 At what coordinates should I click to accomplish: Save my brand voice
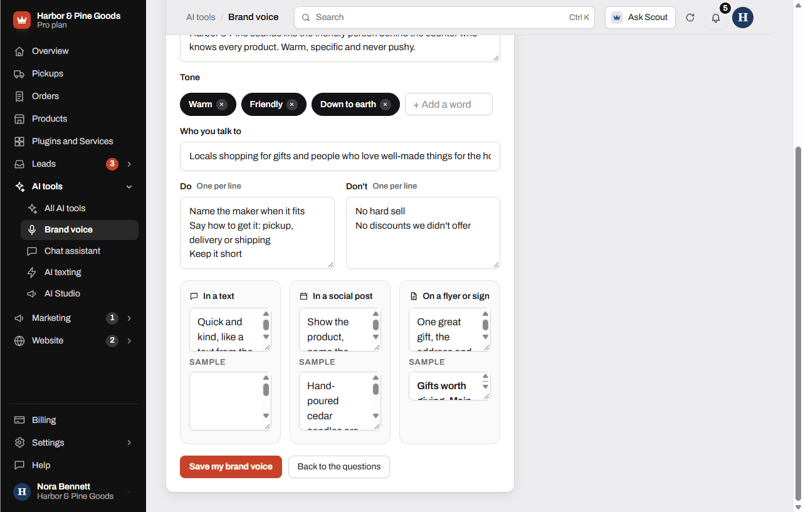pyautogui.click(x=231, y=467)
